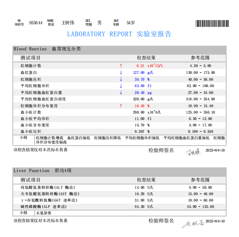Select the GGT value 31.00
239x237 pixels.
(139, 200)
